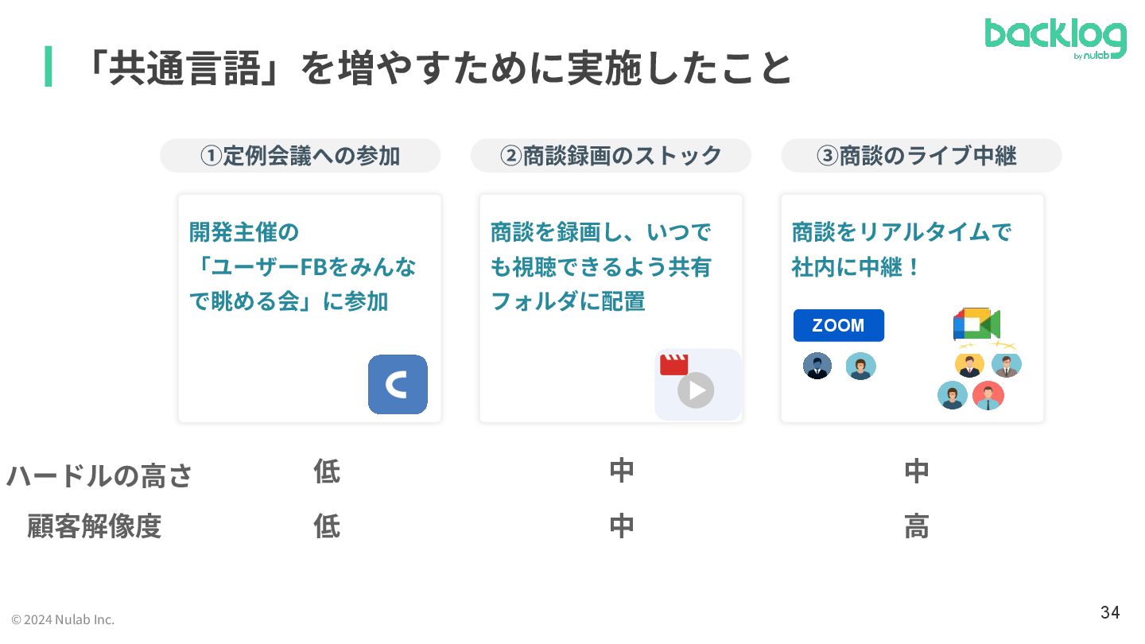The height and width of the screenshot is (644, 1145).
Task: Click the blue C app icon
Action: pos(398,385)
